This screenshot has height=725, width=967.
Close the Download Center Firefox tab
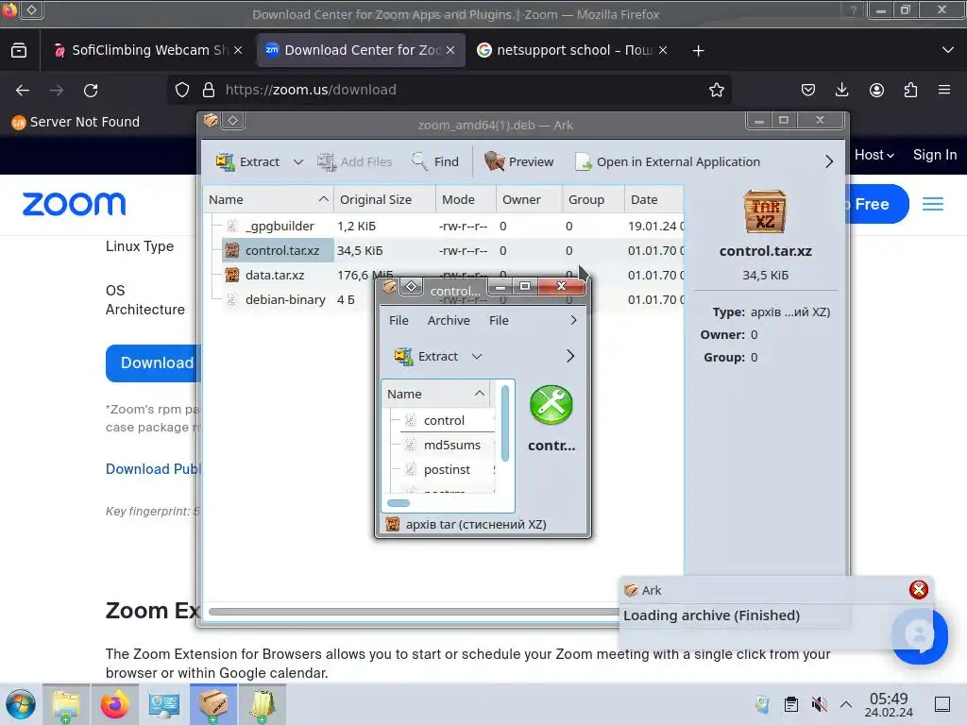[x=450, y=51]
